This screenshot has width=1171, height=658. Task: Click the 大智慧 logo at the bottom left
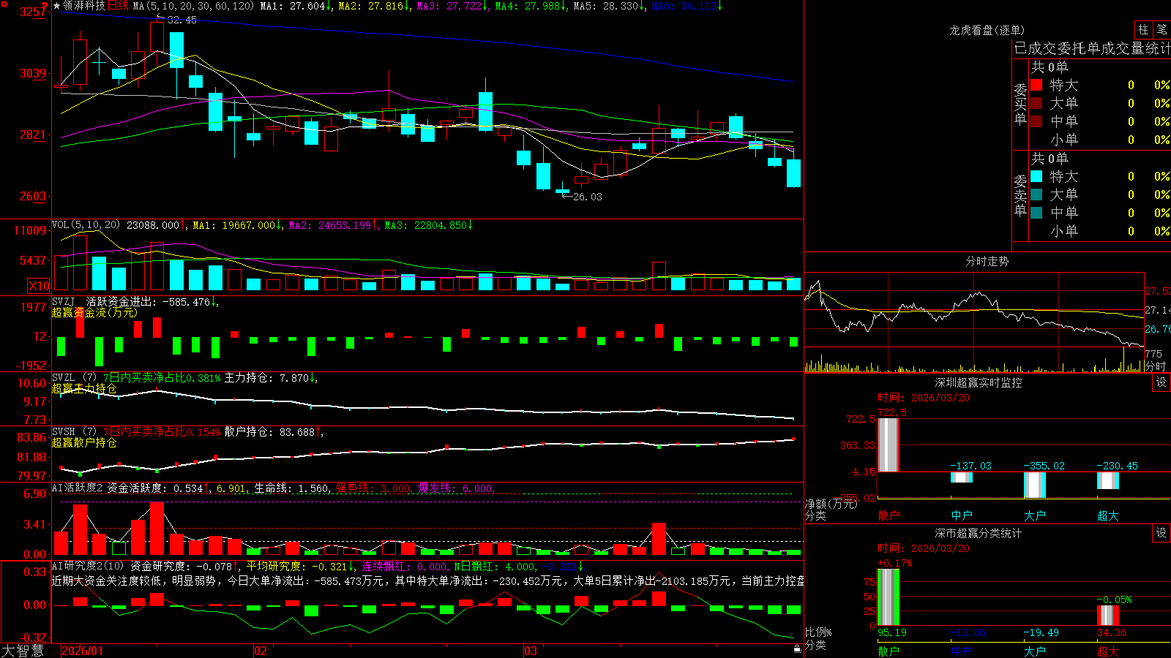coord(23,651)
